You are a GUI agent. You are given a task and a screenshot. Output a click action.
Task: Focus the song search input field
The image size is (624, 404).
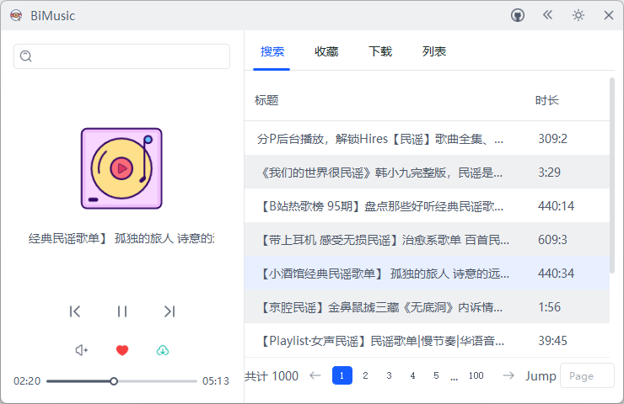[121, 56]
